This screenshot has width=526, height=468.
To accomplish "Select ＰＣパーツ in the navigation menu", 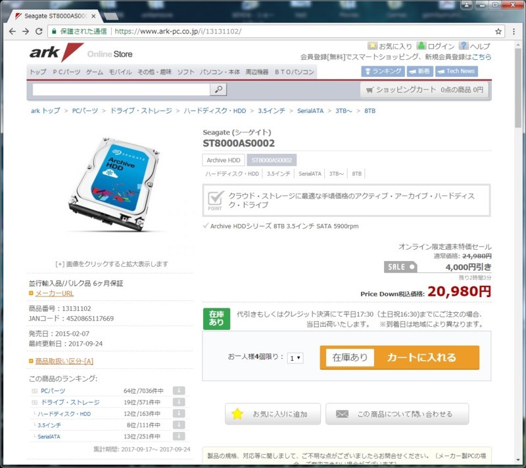I will coord(66,72).
